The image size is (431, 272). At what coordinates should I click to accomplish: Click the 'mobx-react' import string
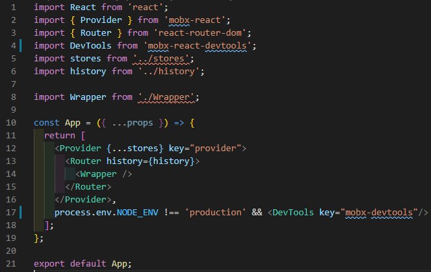(x=194, y=20)
